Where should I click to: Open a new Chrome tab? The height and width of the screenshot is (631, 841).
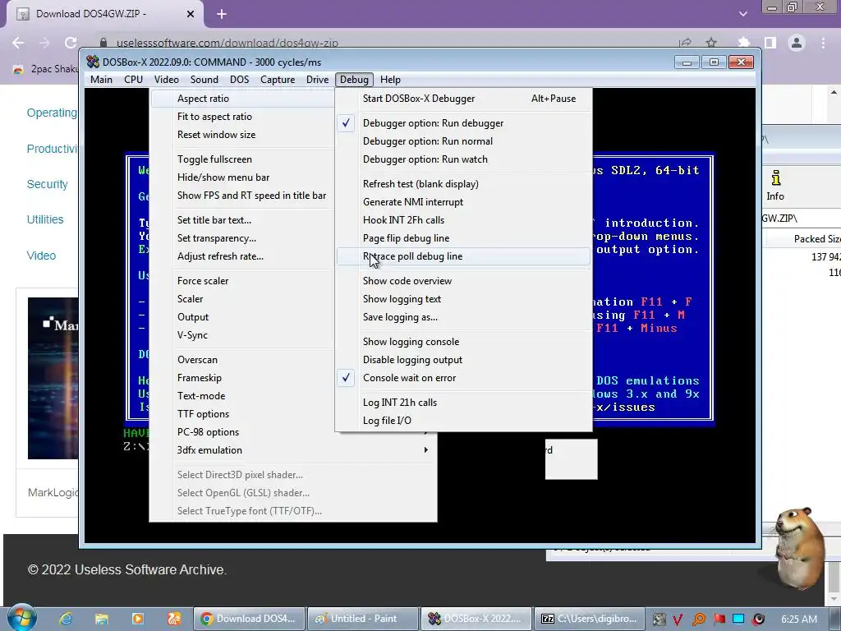[x=222, y=15]
